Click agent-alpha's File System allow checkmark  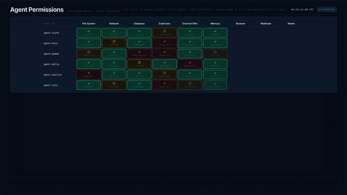point(89,31)
